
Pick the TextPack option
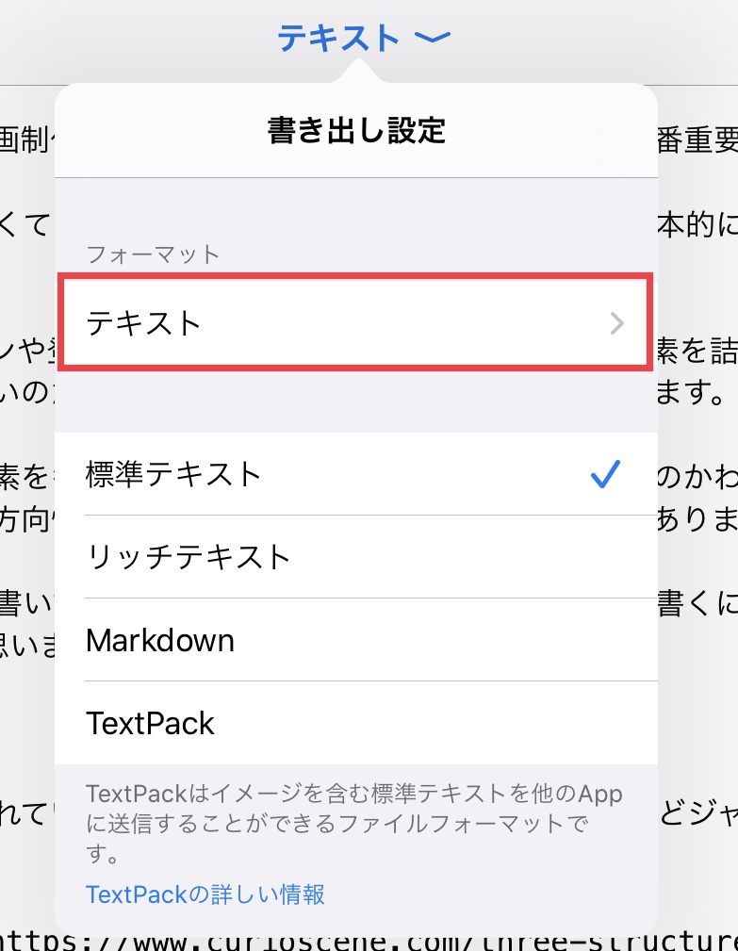pos(151,723)
